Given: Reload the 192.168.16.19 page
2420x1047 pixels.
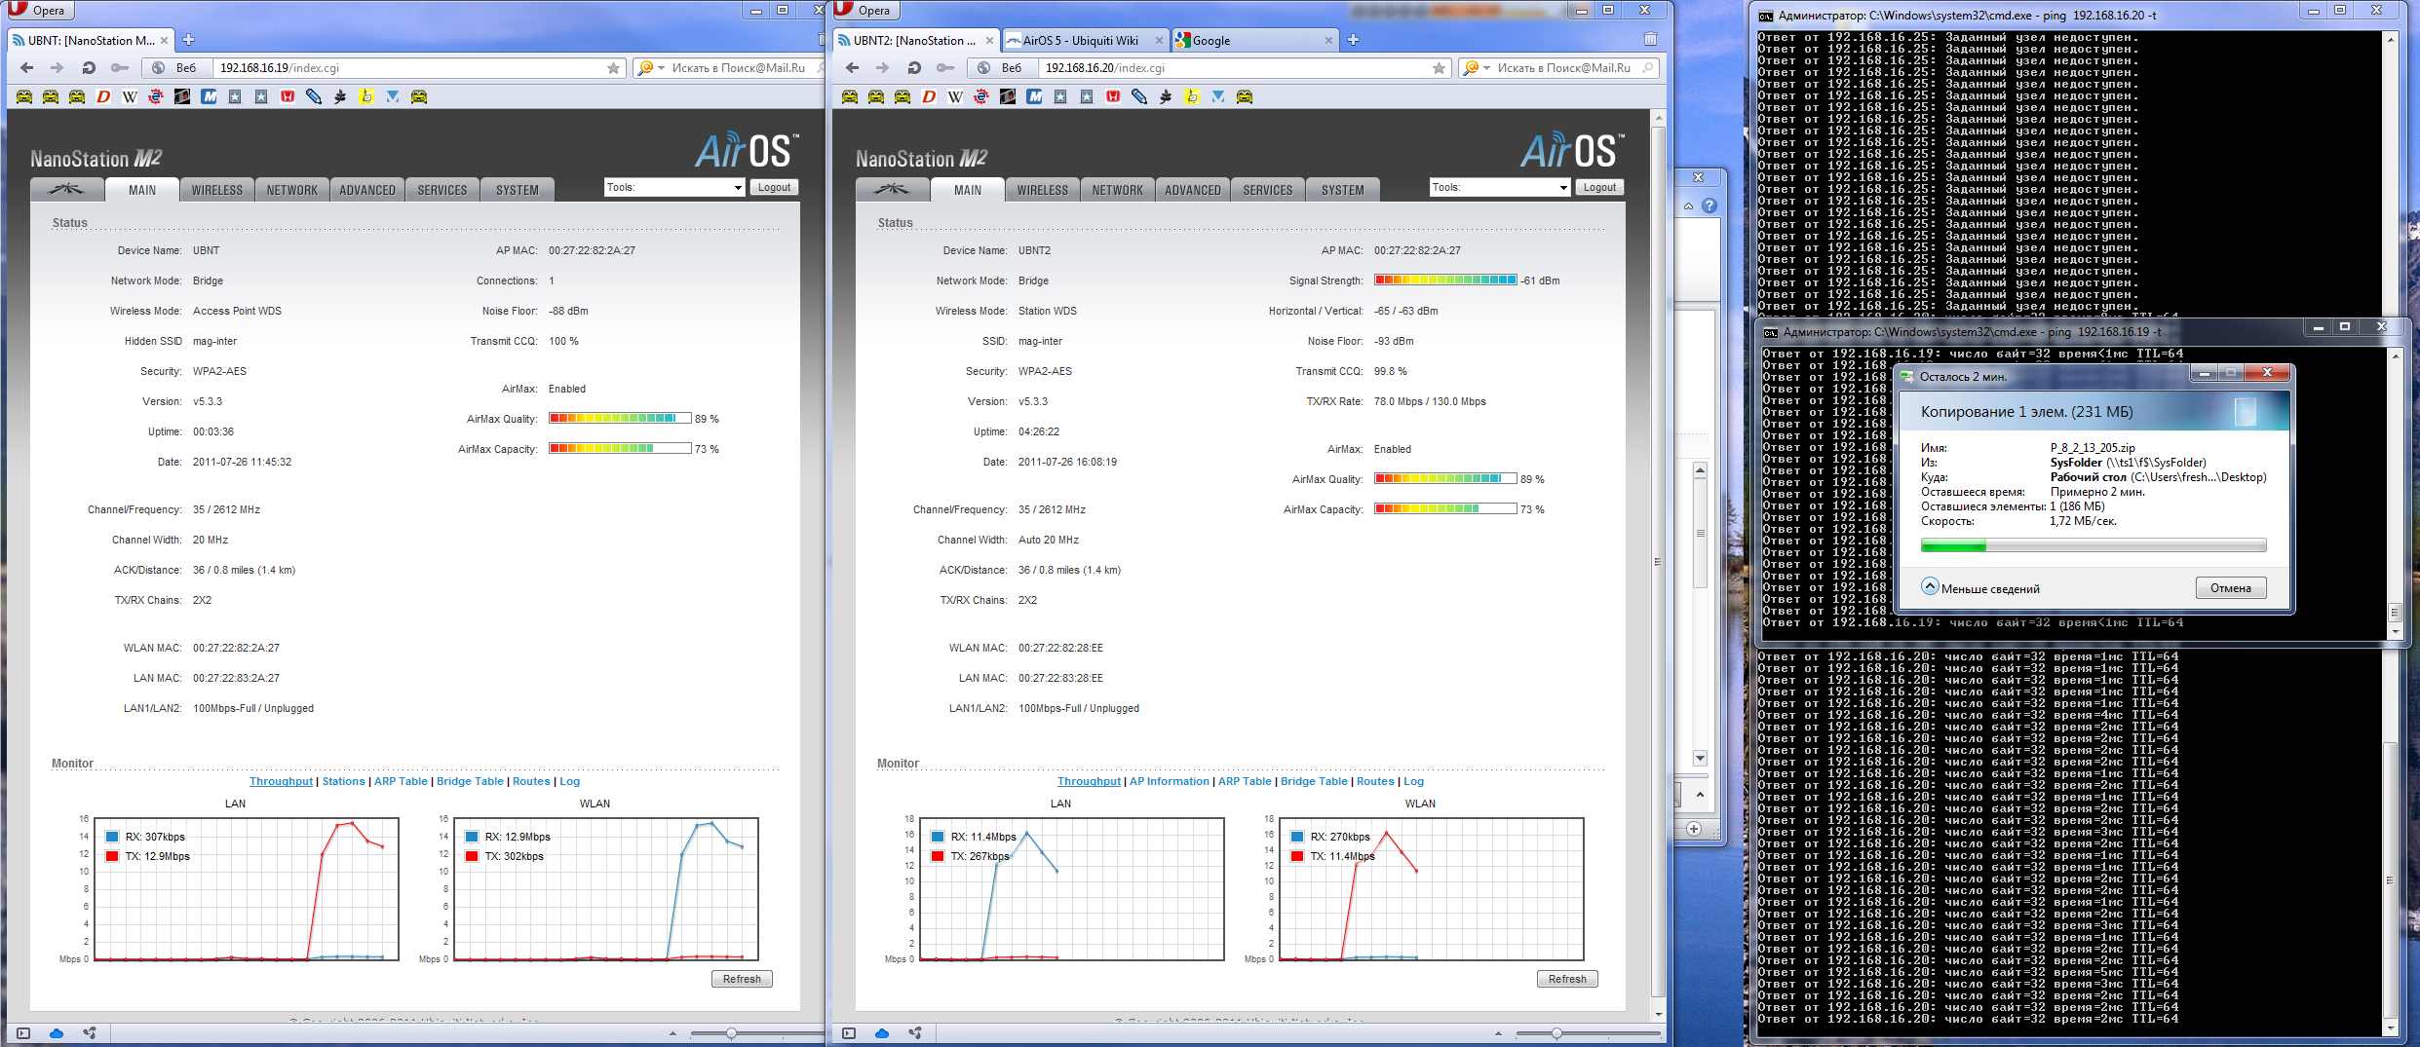Looking at the screenshot, I should click(89, 68).
